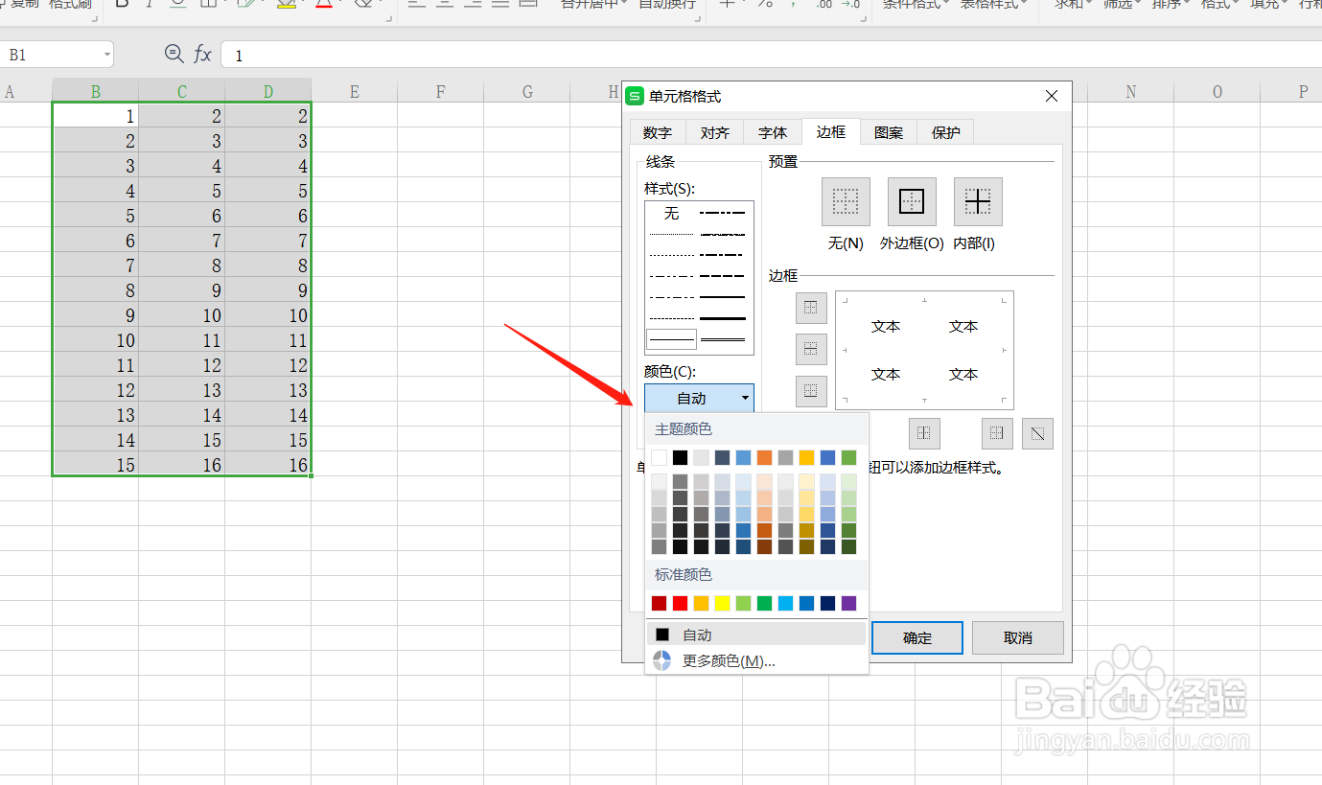Screen dimensions: 1322x785
Task: Click column C cell containing 2
Action: click(182, 116)
